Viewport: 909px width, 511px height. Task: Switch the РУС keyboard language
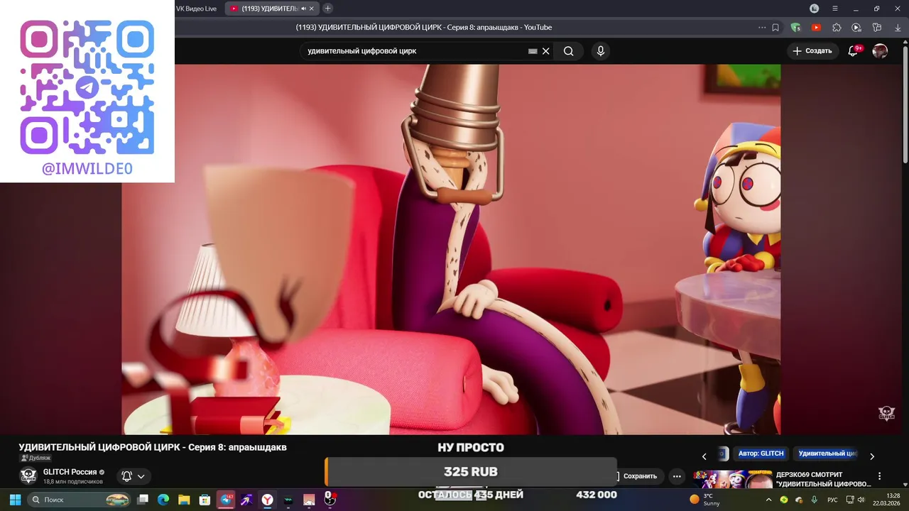(x=832, y=500)
